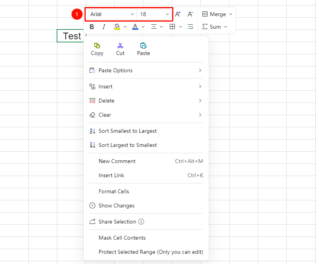This screenshot has height=264, width=316.
Task: Choose Sort Smallest to Largest
Action: 146,131
